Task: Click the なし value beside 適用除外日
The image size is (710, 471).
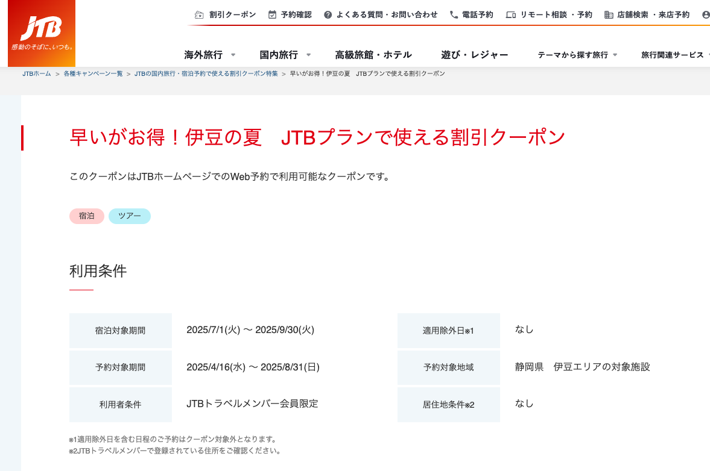Action: click(x=524, y=329)
